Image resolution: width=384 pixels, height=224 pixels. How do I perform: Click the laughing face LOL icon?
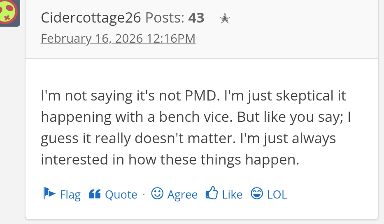[257, 193]
